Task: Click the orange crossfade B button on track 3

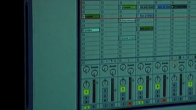Action: pos(130,104)
